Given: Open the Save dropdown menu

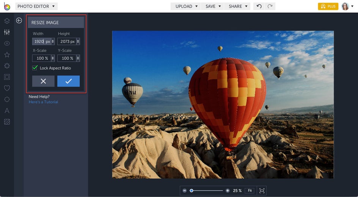Looking at the screenshot, I should (212, 6).
